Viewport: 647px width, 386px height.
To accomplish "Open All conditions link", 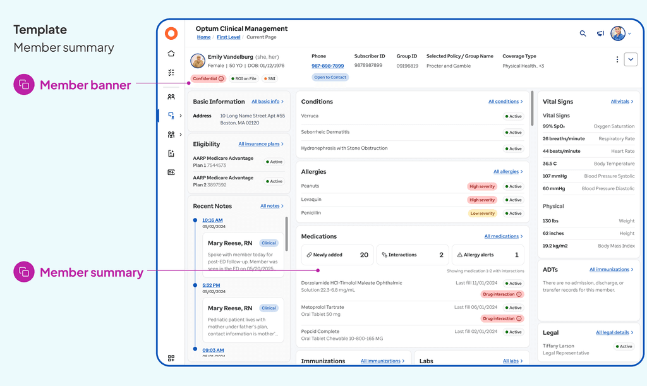I will tap(505, 102).
